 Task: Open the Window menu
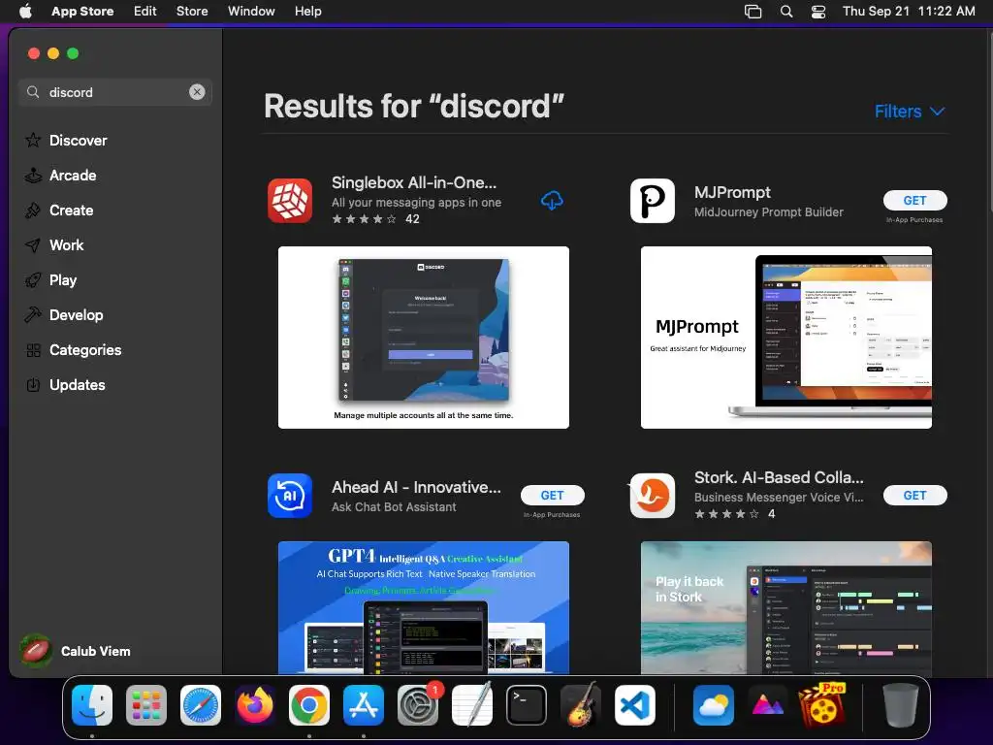tap(251, 12)
